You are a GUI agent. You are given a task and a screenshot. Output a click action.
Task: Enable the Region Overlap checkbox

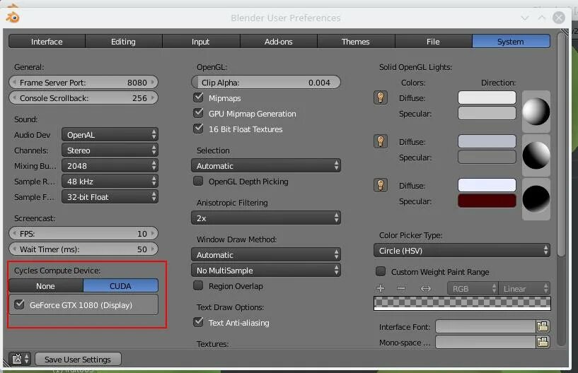[198, 285]
